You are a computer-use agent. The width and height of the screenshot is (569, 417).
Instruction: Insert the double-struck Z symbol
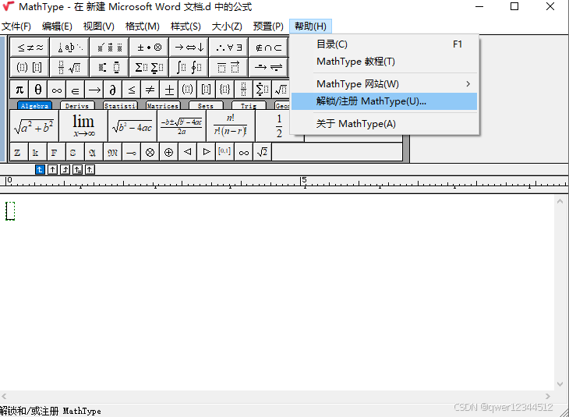18,152
